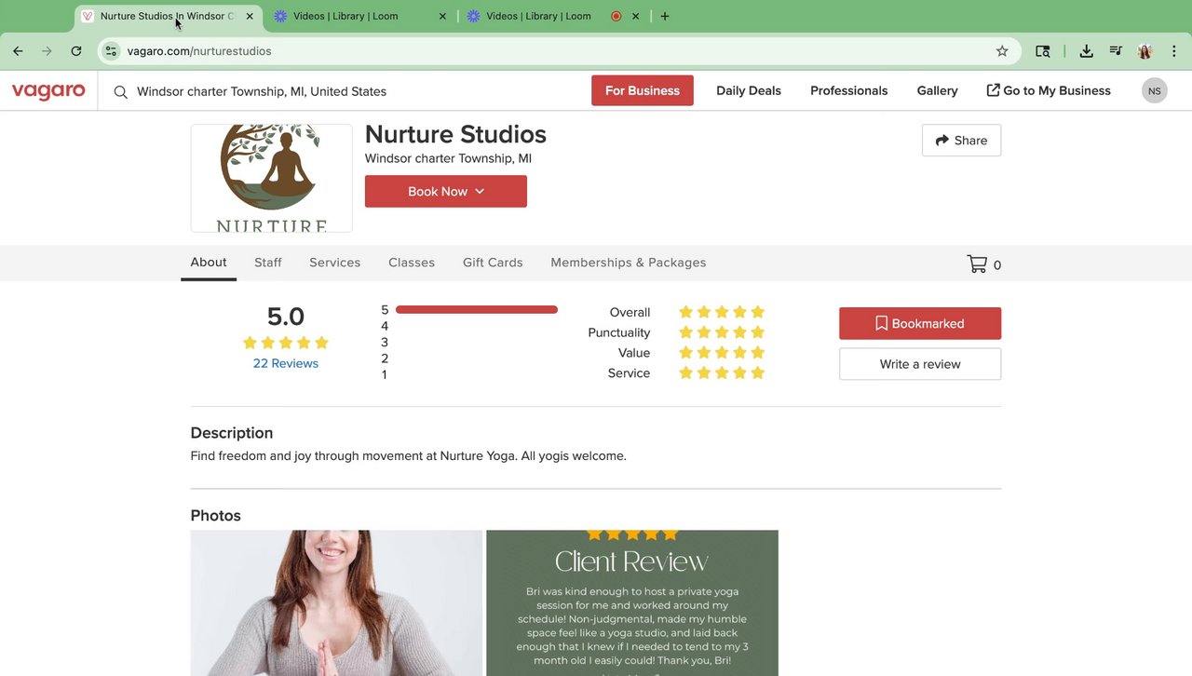Click the 5.0 rating score

pos(286,317)
